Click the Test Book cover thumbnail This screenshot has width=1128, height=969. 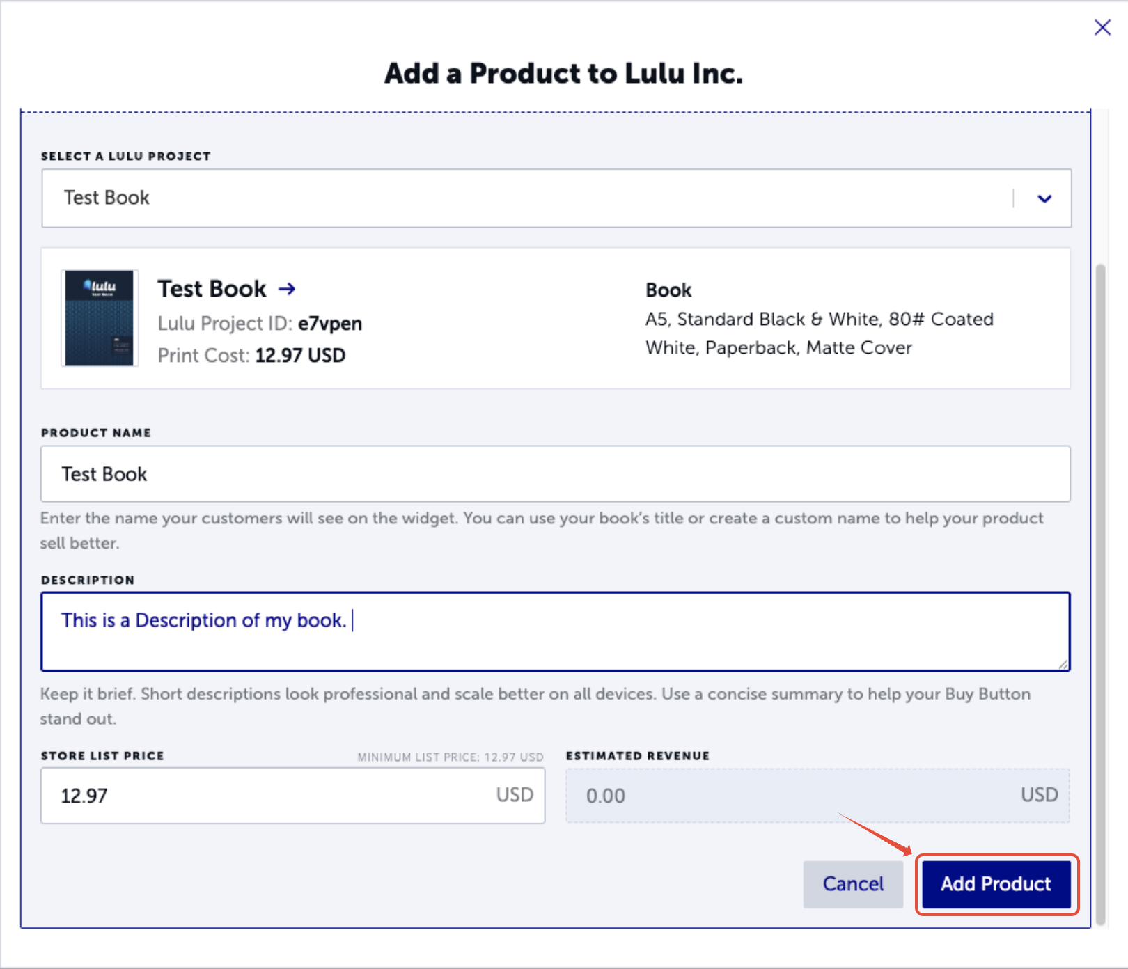tap(100, 318)
